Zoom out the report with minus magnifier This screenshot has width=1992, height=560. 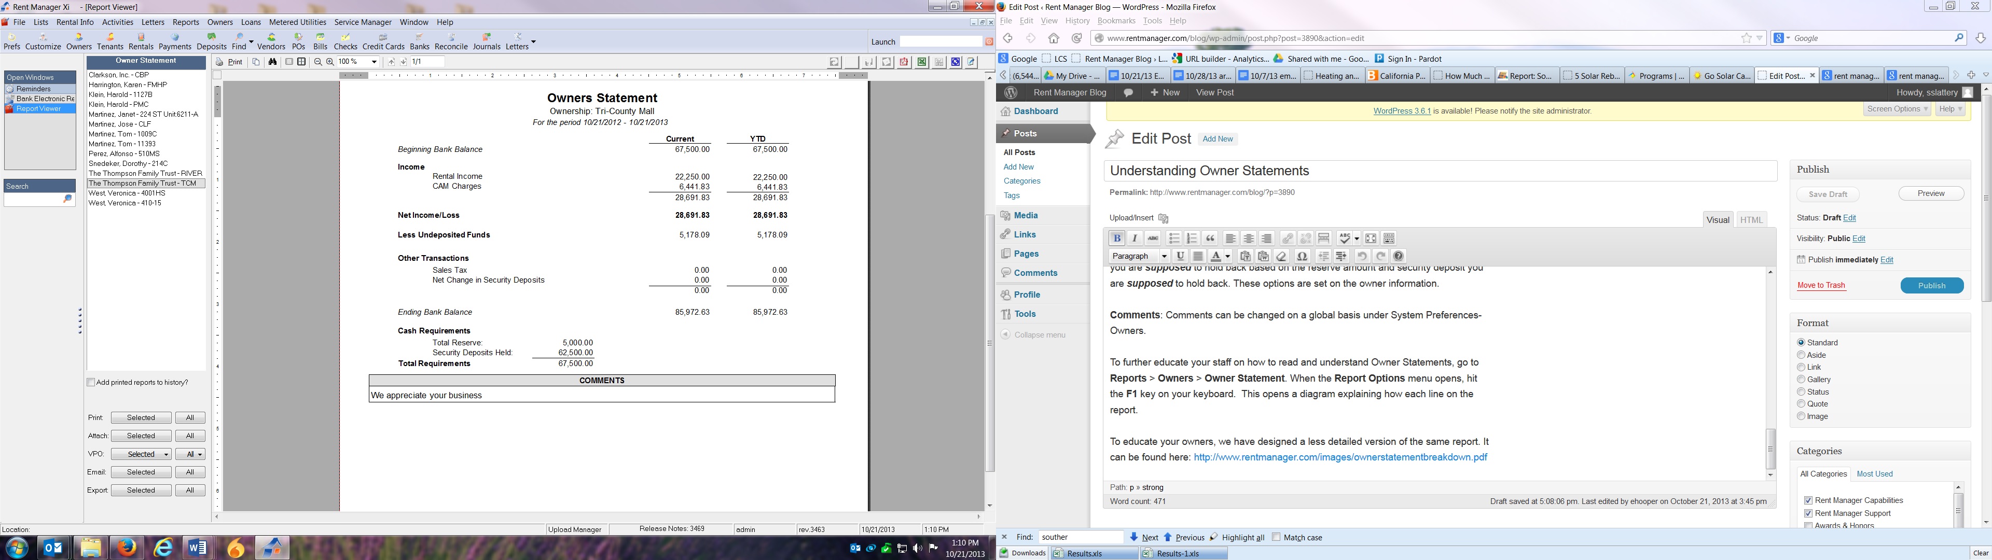pyautogui.click(x=317, y=62)
